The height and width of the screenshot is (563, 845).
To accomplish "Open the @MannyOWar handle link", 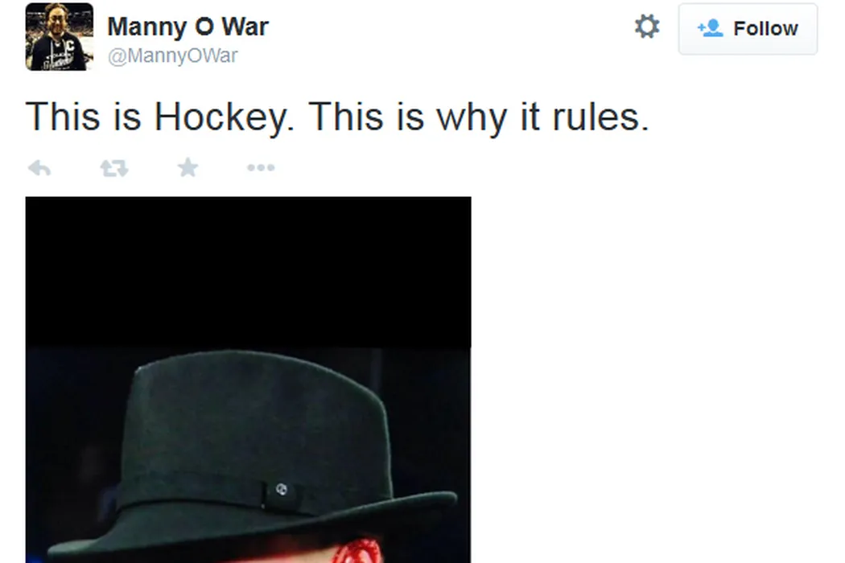I will click(172, 56).
